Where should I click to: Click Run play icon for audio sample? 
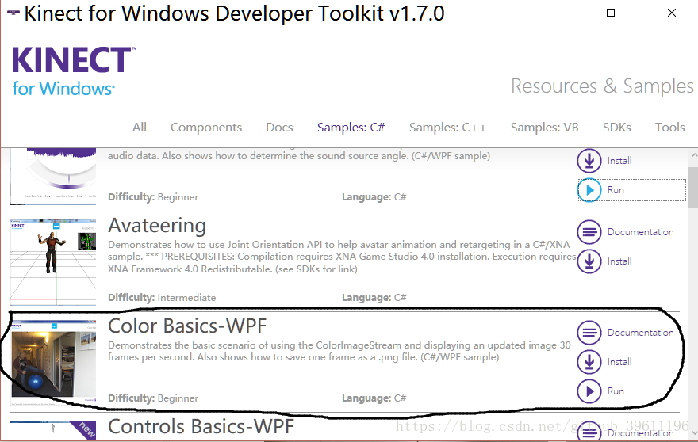click(x=589, y=190)
